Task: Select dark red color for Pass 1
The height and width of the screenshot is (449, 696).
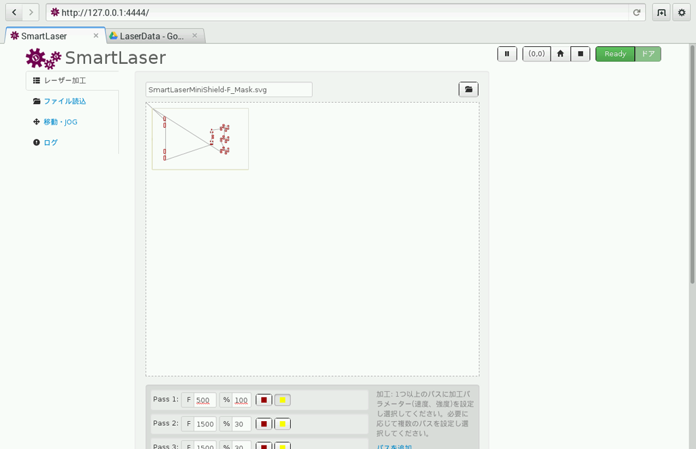Action: [x=264, y=400]
